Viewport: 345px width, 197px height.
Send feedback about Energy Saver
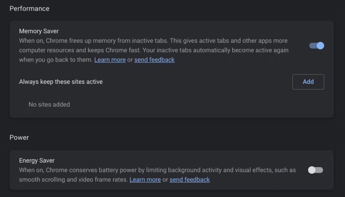189,179
